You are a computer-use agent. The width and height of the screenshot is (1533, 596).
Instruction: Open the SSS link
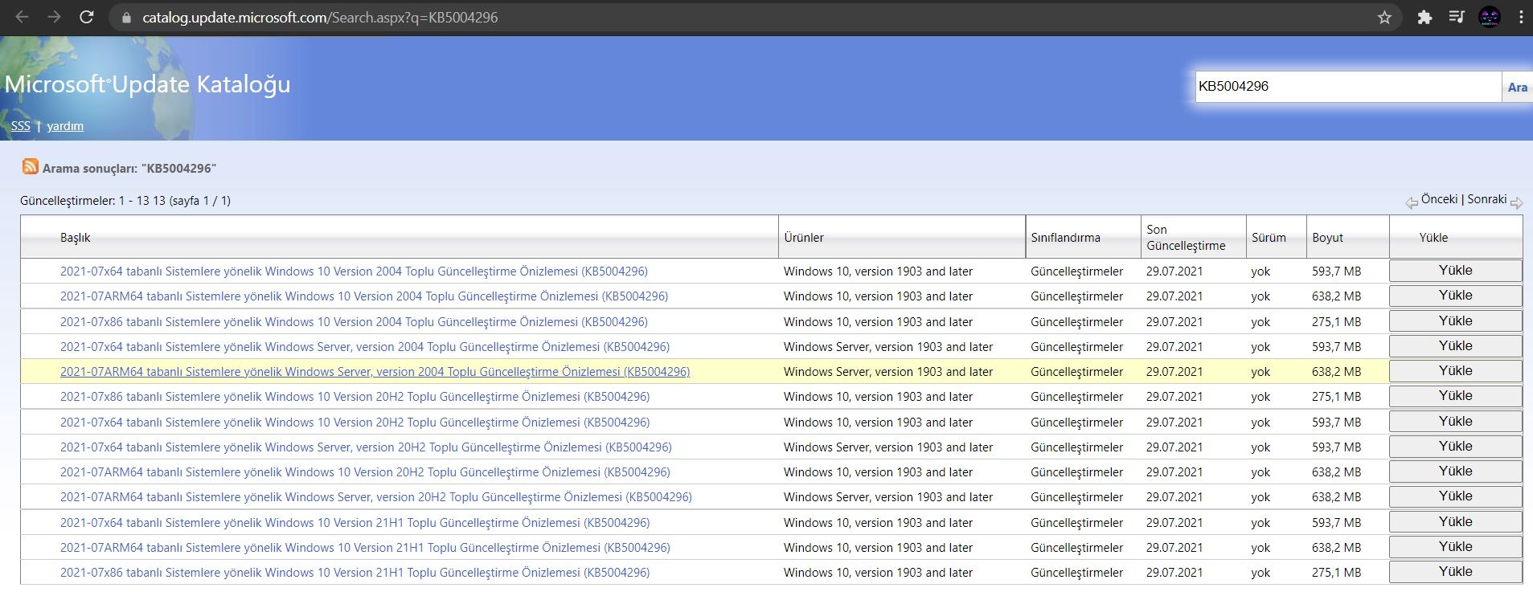pyautogui.click(x=21, y=126)
